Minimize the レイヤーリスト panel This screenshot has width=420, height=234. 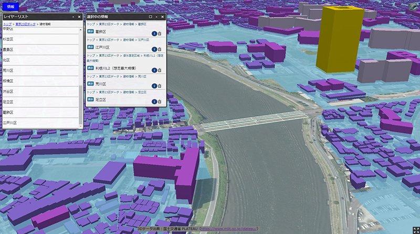pos(73,17)
